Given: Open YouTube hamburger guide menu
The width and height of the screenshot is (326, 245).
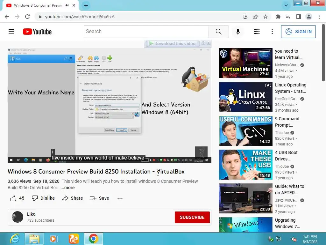Looking at the screenshot, I should (11, 32).
